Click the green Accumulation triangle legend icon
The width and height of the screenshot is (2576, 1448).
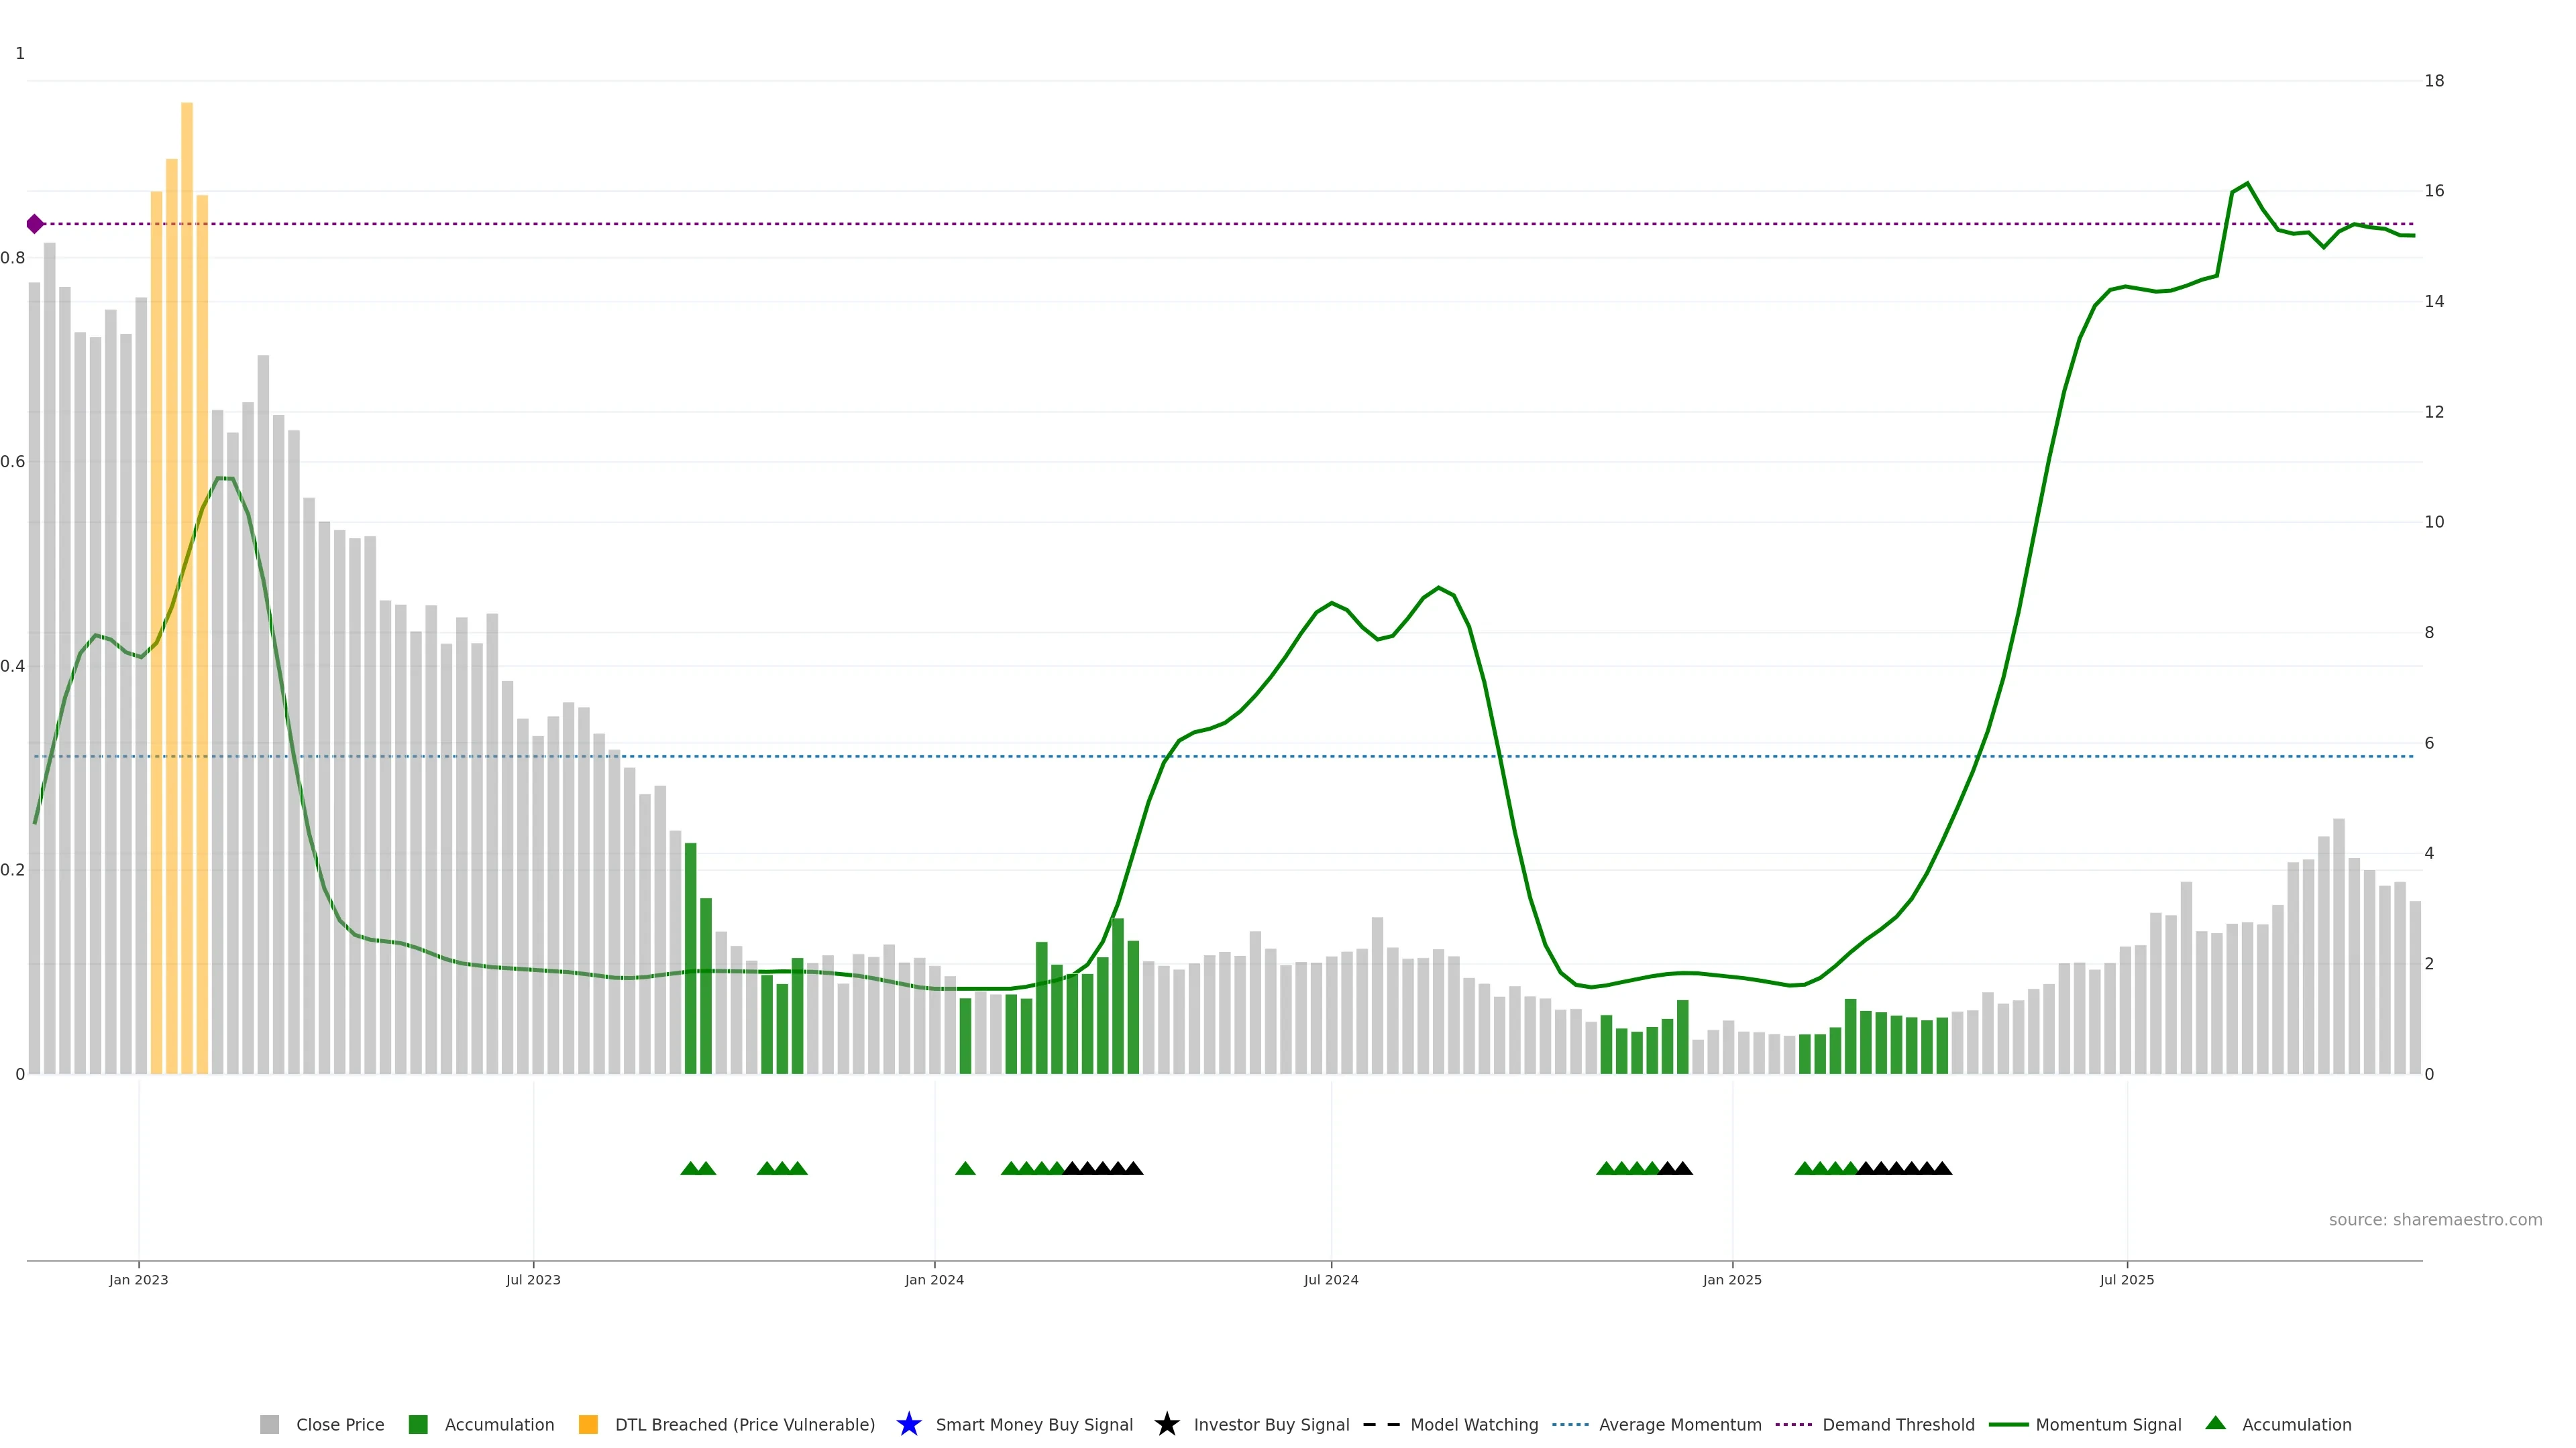click(2215, 1423)
